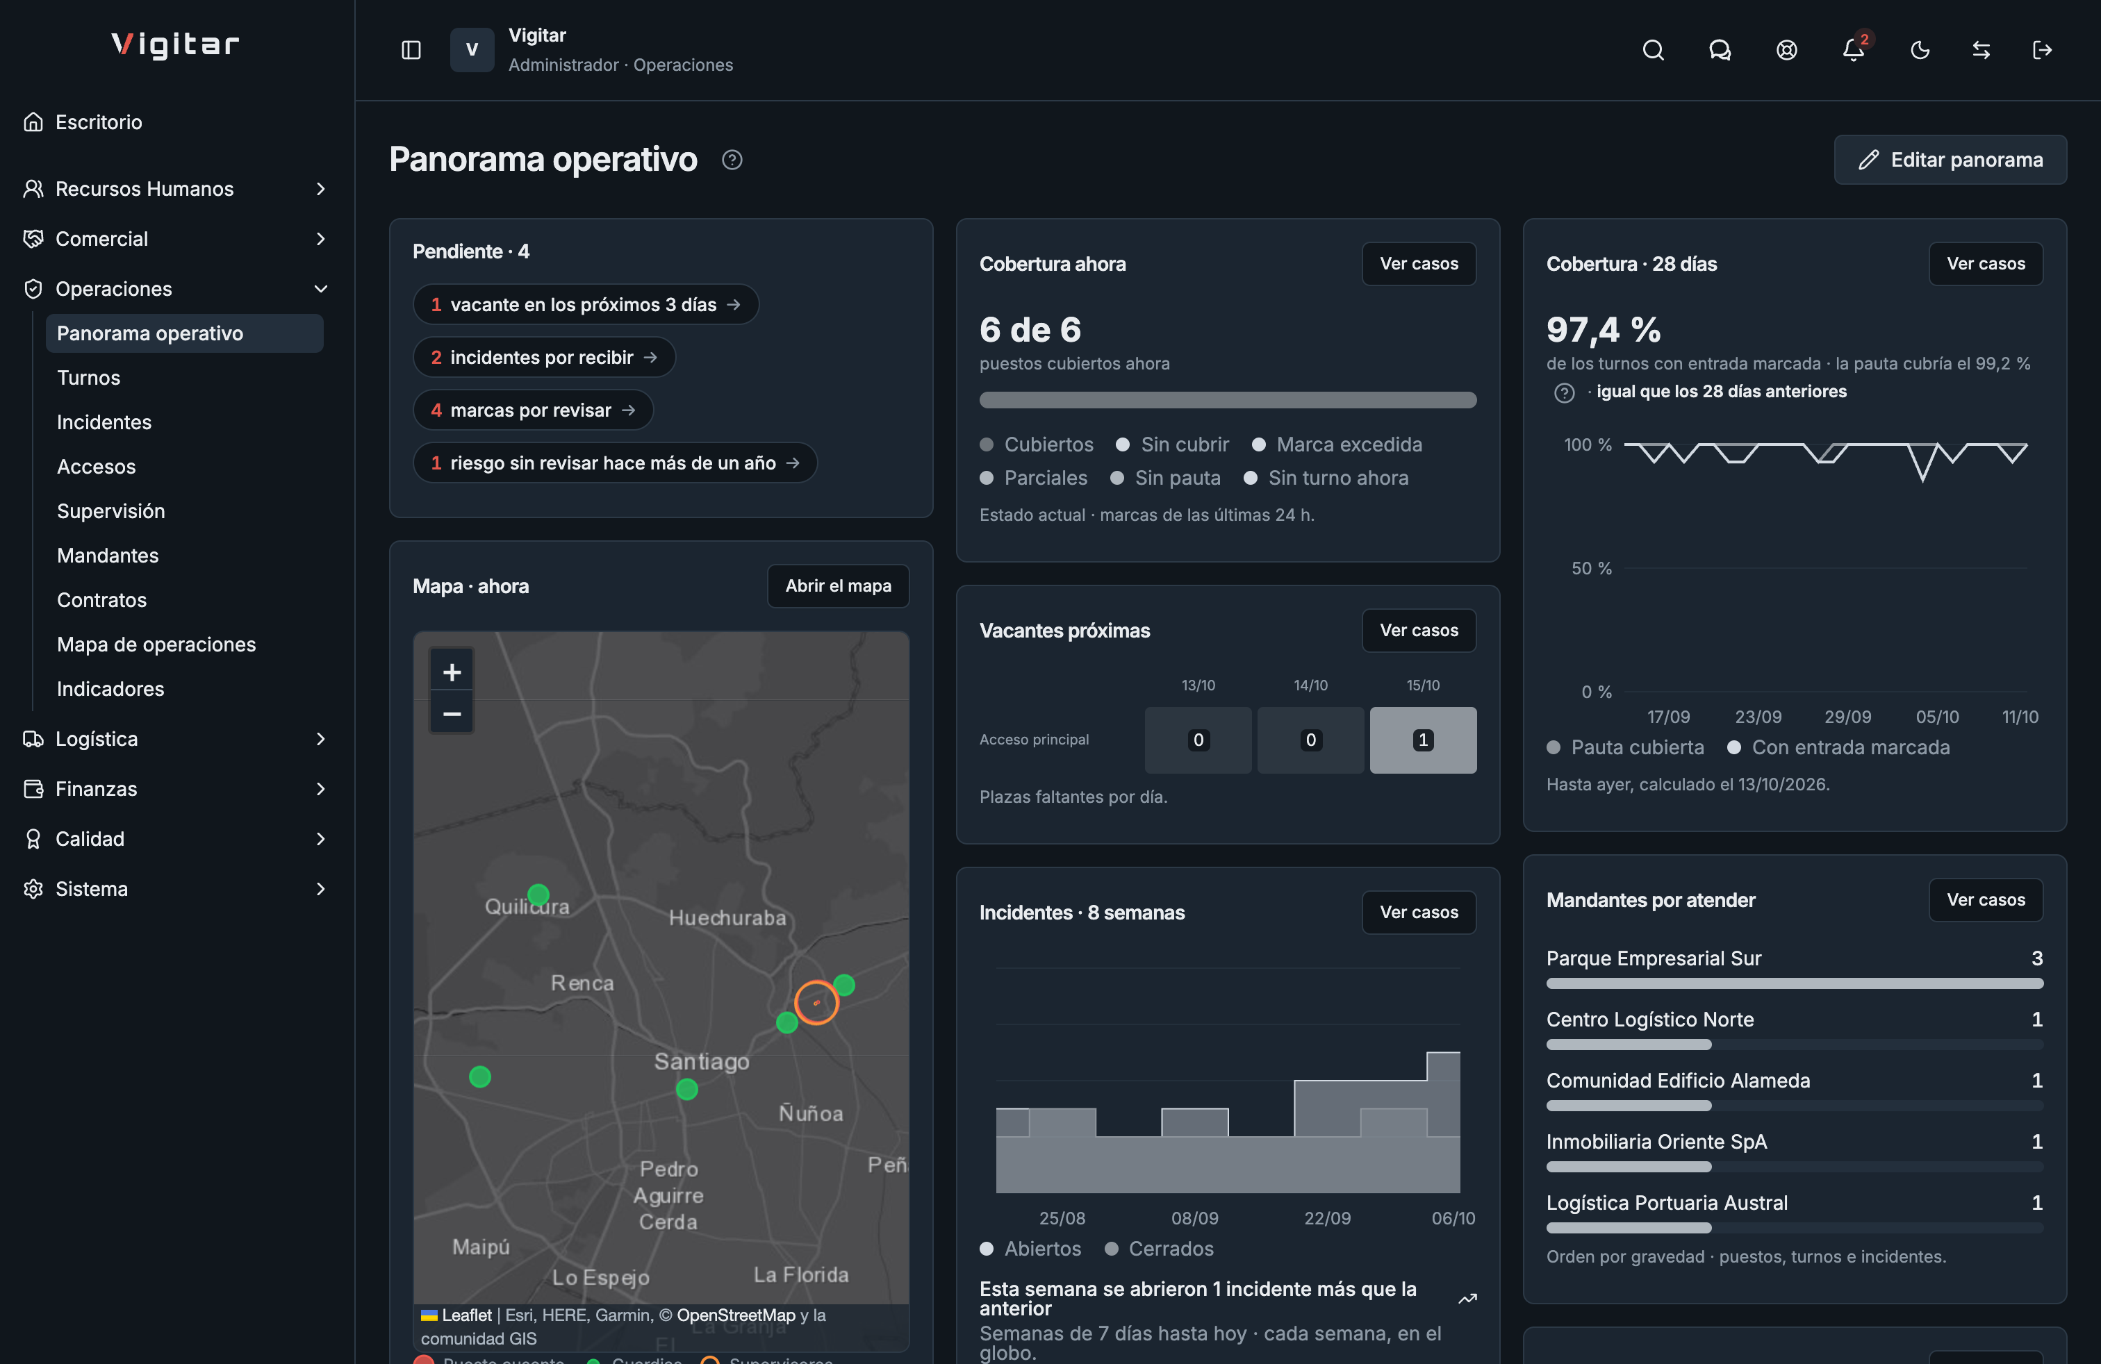Open '2 incidentes por recibir' chip
Viewport: 2101px width, 1364px height.
point(544,358)
